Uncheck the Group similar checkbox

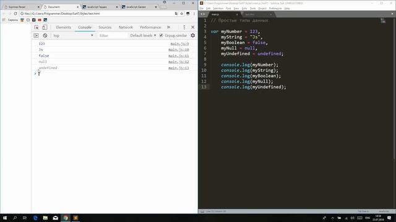click(161, 36)
